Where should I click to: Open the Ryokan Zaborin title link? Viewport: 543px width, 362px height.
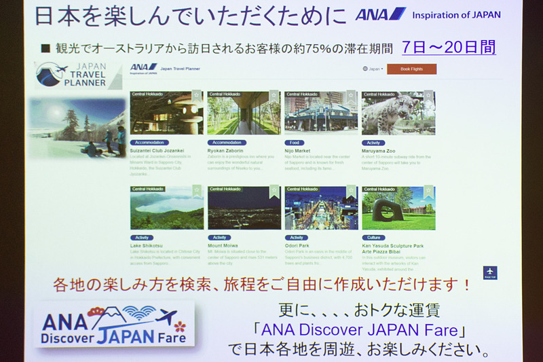pyautogui.click(x=225, y=151)
